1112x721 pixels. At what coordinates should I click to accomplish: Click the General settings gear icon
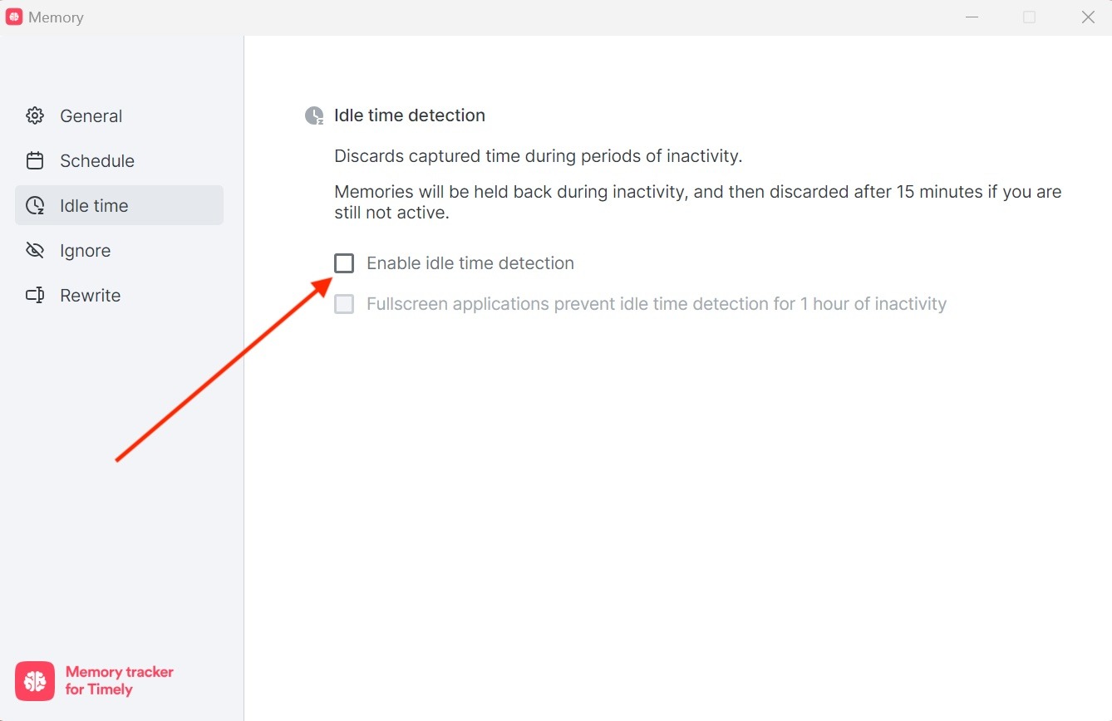pyautogui.click(x=35, y=115)
